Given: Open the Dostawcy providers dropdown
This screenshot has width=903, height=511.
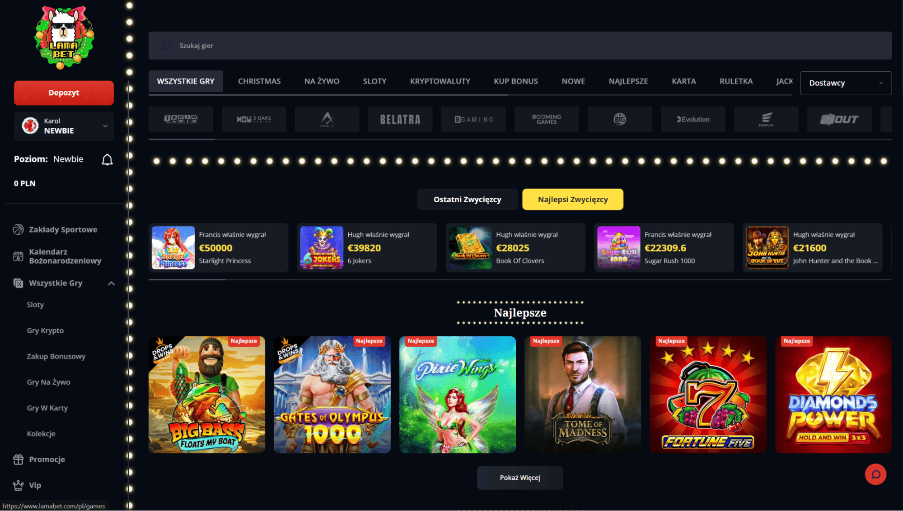Looking at the screenshot, I should pos(846,83).
